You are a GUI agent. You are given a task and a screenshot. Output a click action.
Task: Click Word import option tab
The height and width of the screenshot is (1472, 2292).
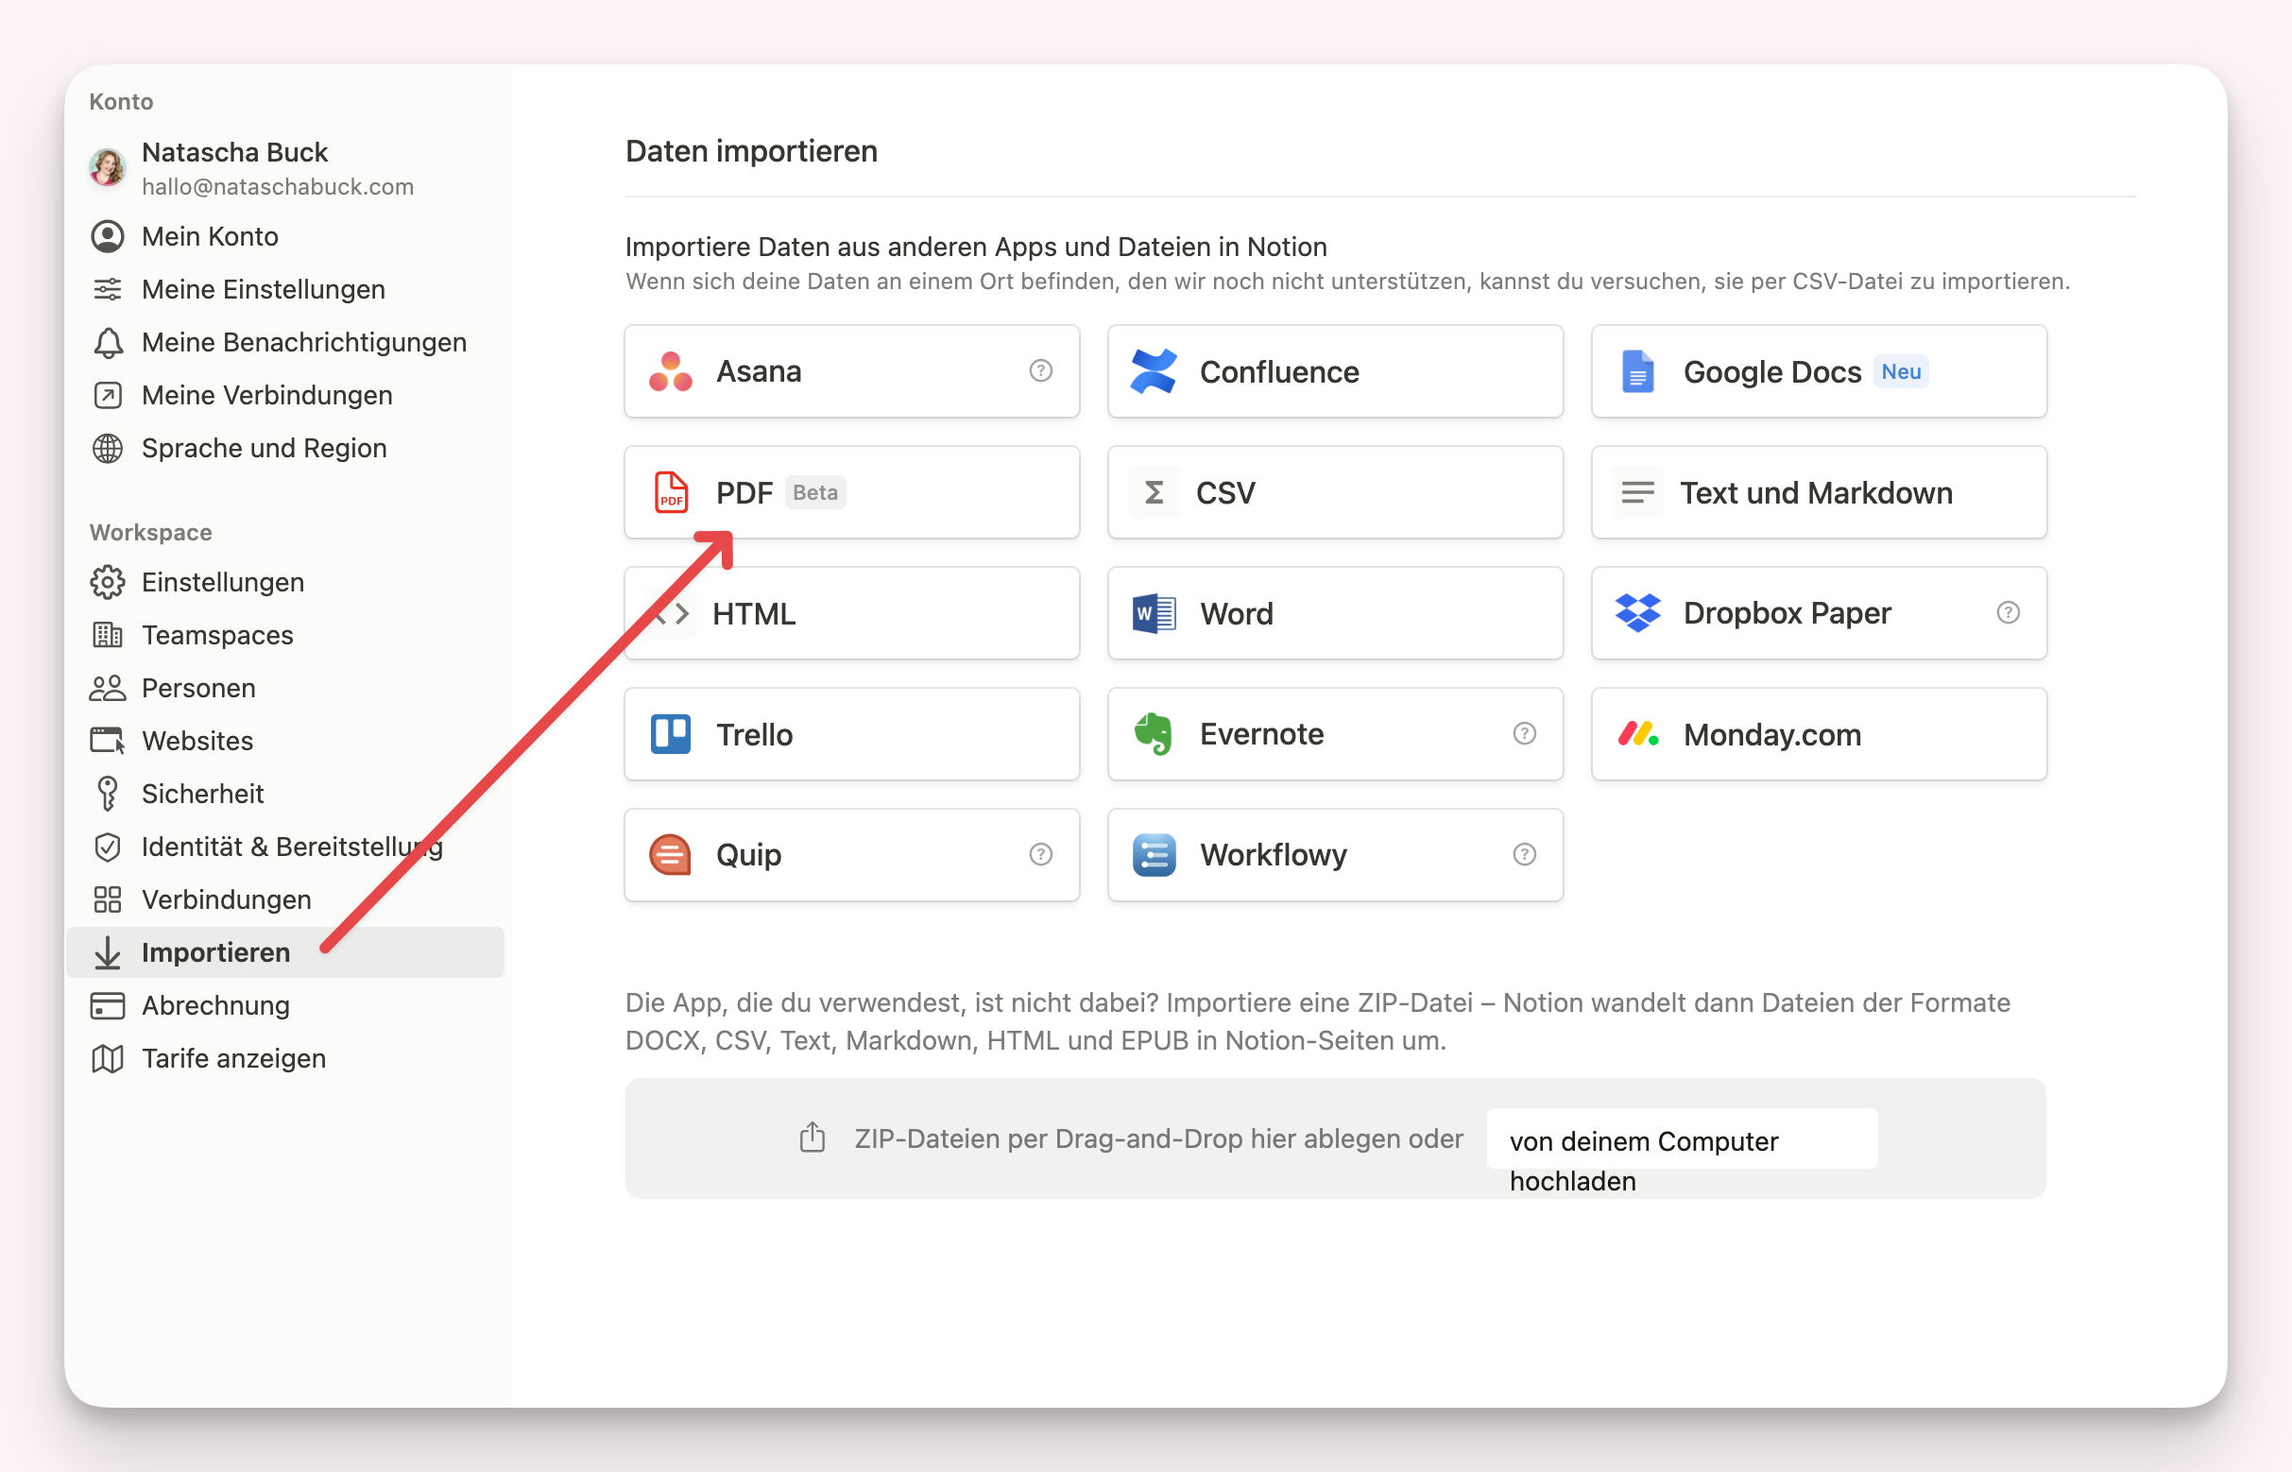[1333, 611]
